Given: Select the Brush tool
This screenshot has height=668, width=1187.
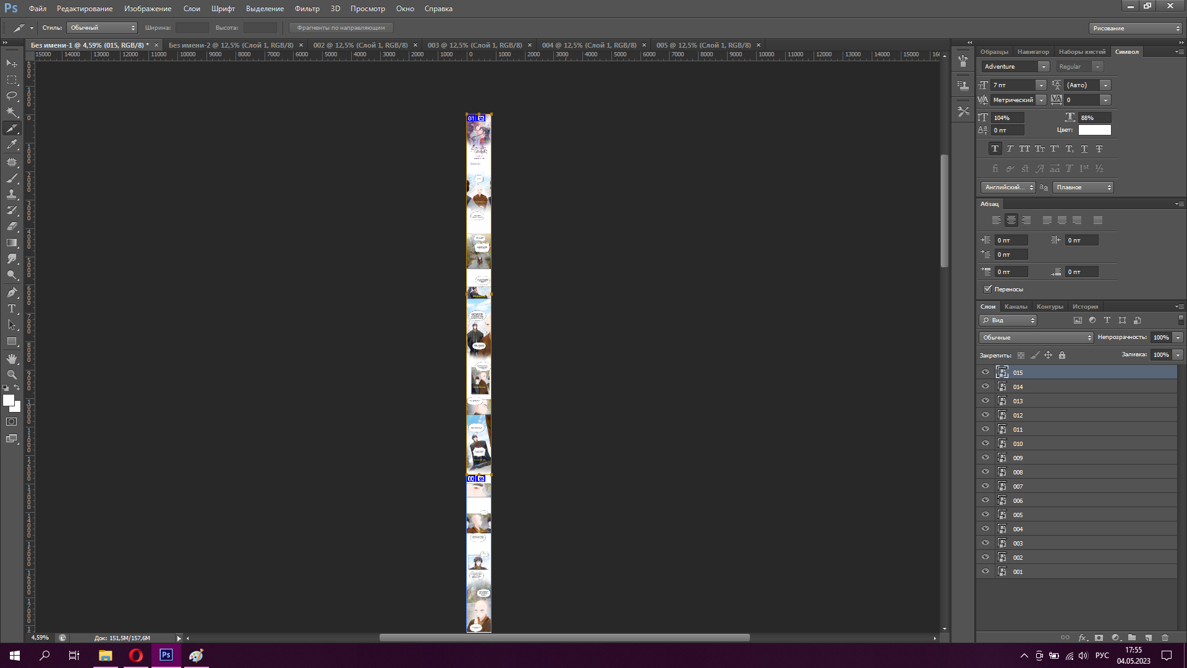Looking at the screenshot, I should point(12,178).
